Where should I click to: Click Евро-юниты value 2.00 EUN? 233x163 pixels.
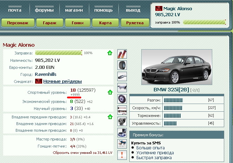coord(45,67)
